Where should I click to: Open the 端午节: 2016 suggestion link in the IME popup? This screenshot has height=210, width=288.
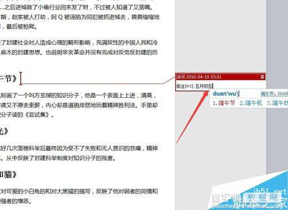tap(274, 94)
